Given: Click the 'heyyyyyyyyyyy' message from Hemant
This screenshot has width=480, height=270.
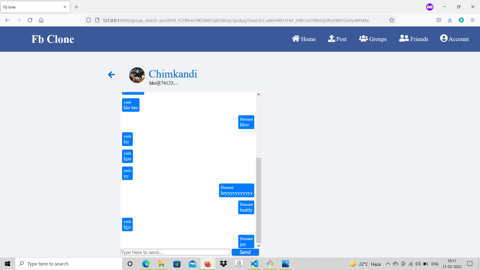Looking at the screenshot, I should click(x=236, y=190).
